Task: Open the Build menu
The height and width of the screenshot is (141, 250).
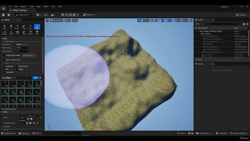Action: 38,7
